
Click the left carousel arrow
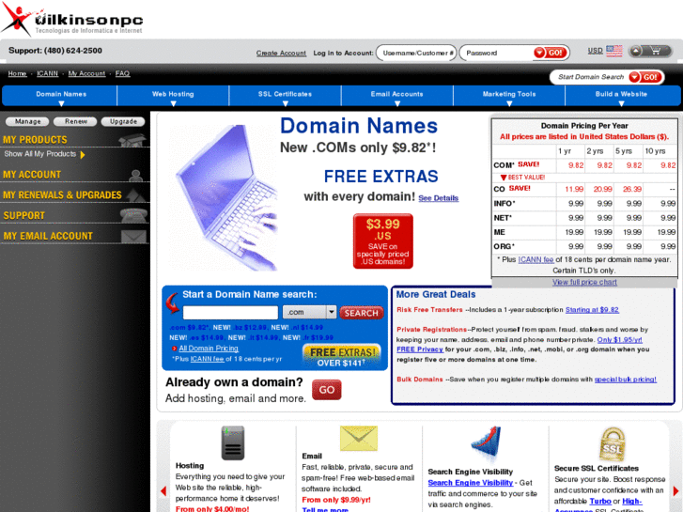click(163, 491)
